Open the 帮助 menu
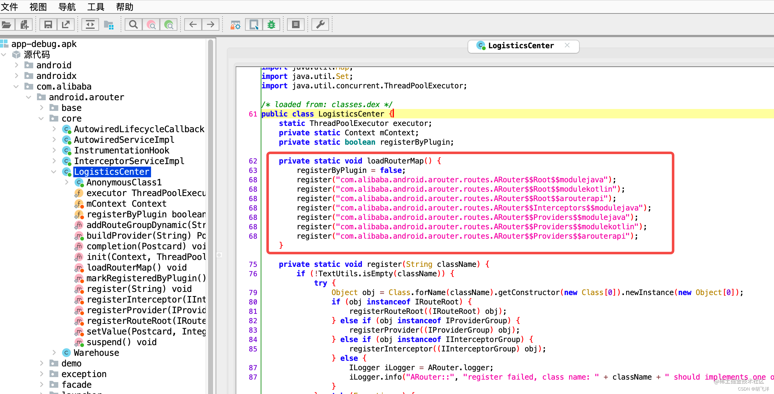Screen dimensions: 774x394 pyautogui.click(x=125, y=7)
